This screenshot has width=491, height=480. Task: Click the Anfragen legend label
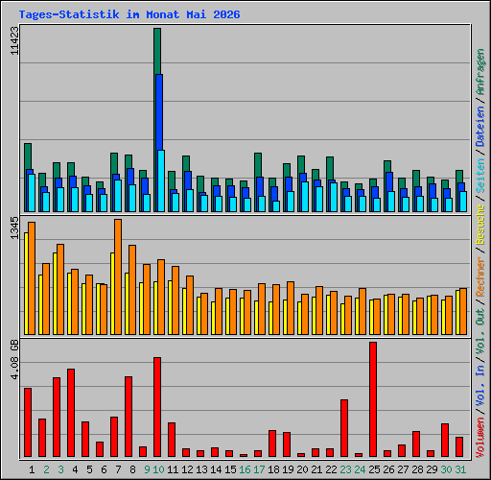480,72
